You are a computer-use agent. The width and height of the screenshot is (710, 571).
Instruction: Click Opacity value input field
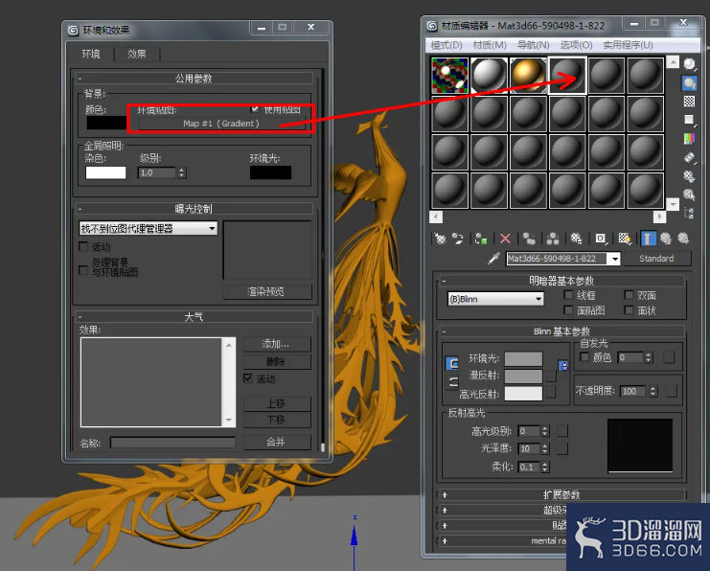[x=633, y=391]
